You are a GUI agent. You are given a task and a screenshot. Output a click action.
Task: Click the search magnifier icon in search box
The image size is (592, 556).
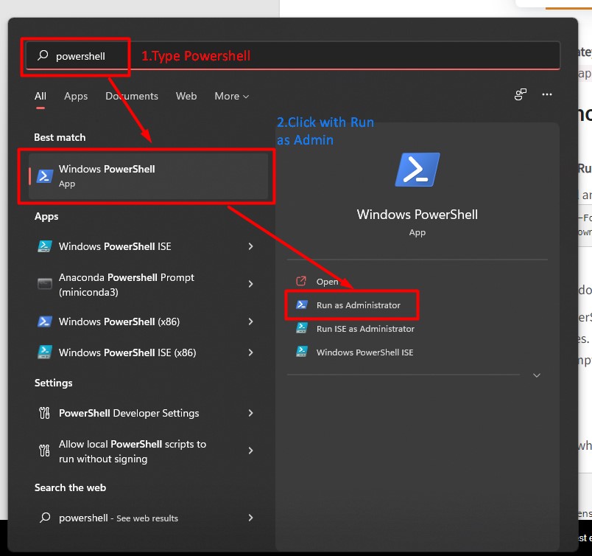click(43, 55)
